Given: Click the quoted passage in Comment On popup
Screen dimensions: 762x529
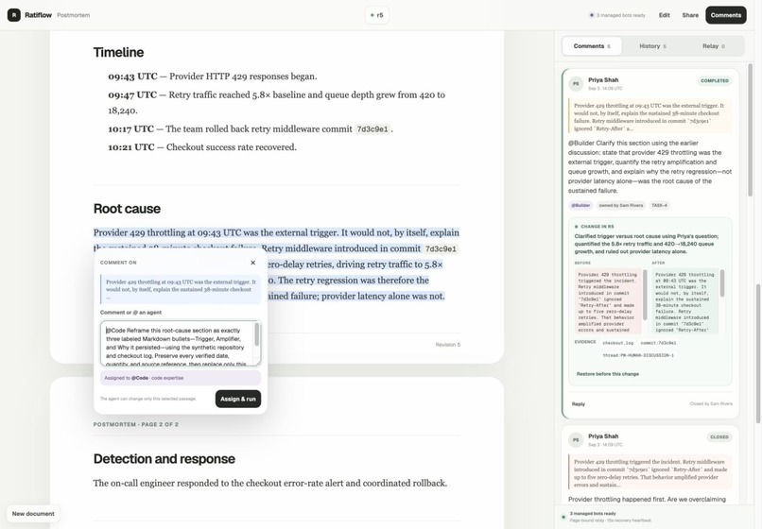Looking at the screenshot, I should pos(181,289).
